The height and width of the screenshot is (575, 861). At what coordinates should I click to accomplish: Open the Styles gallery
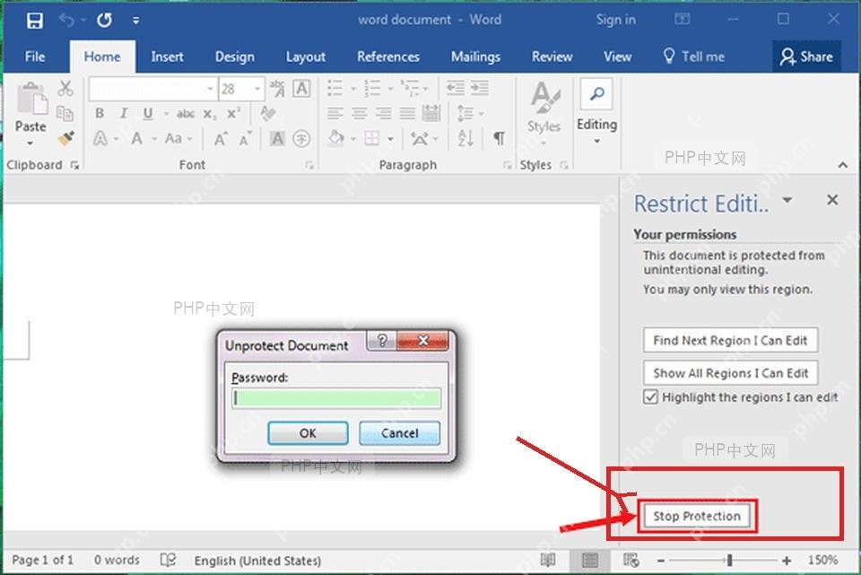pyautogui.click(x=544, y=114)
